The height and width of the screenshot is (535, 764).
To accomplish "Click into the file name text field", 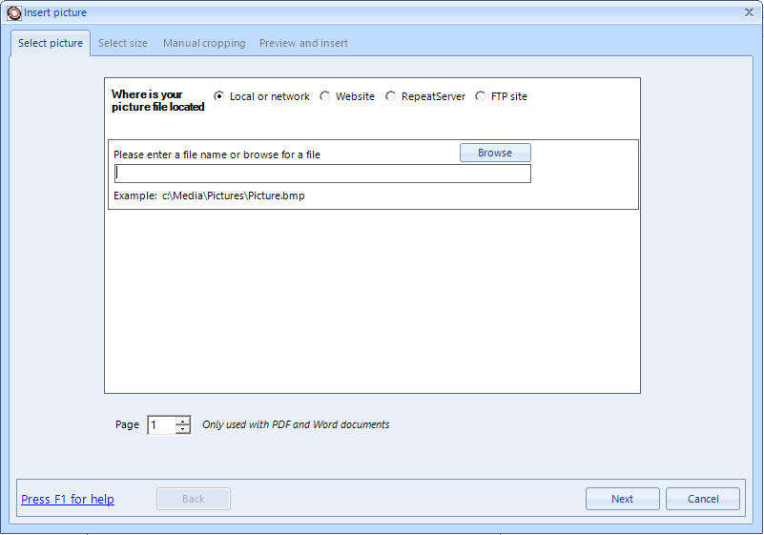I will (322, 174).
